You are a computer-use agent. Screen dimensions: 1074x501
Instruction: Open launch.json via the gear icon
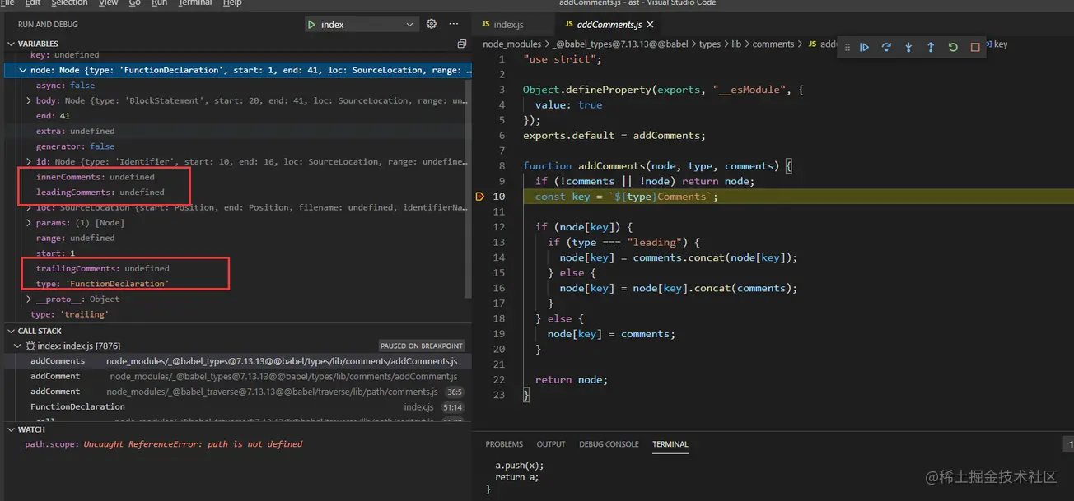click(432, 24)
